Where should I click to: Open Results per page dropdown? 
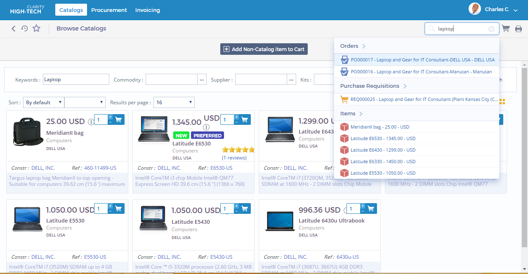[174, 103]
